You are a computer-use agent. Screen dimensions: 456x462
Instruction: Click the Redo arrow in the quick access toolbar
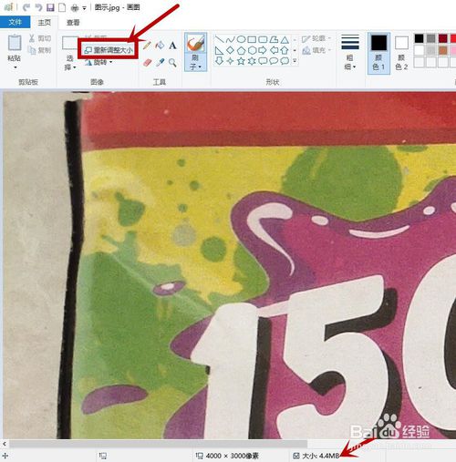(x=38, y=7)
